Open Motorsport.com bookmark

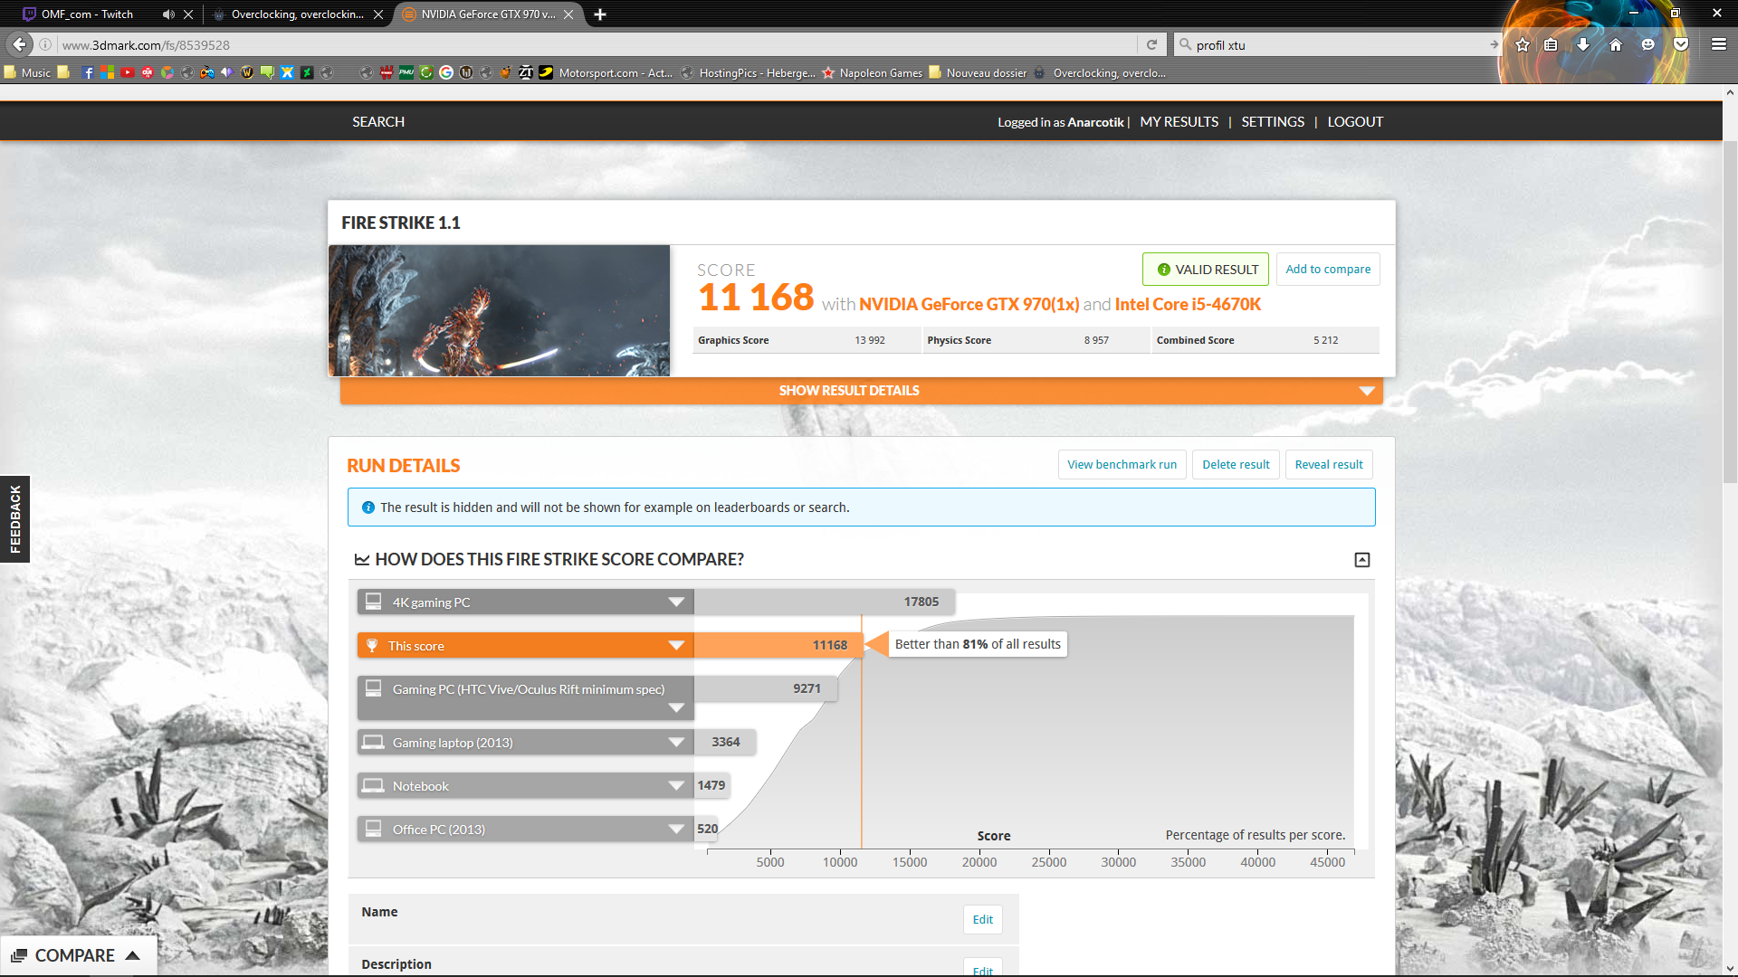click(607, 72)
